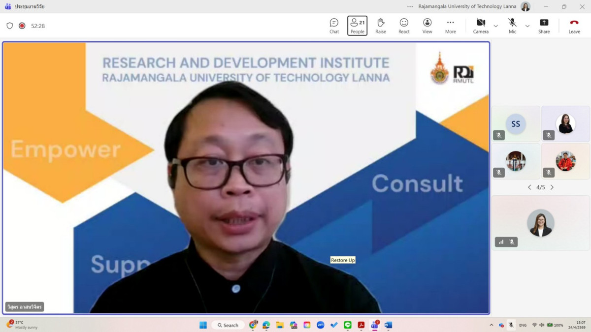591x332 pixels.
Task: Expand the Mic options dropdown arrow
Action: coord(527,26)
